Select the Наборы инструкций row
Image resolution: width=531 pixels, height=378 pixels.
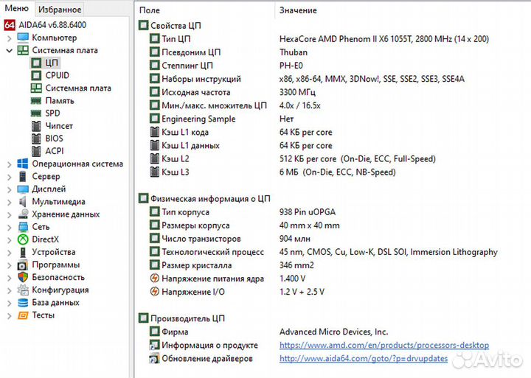[307, 79]
